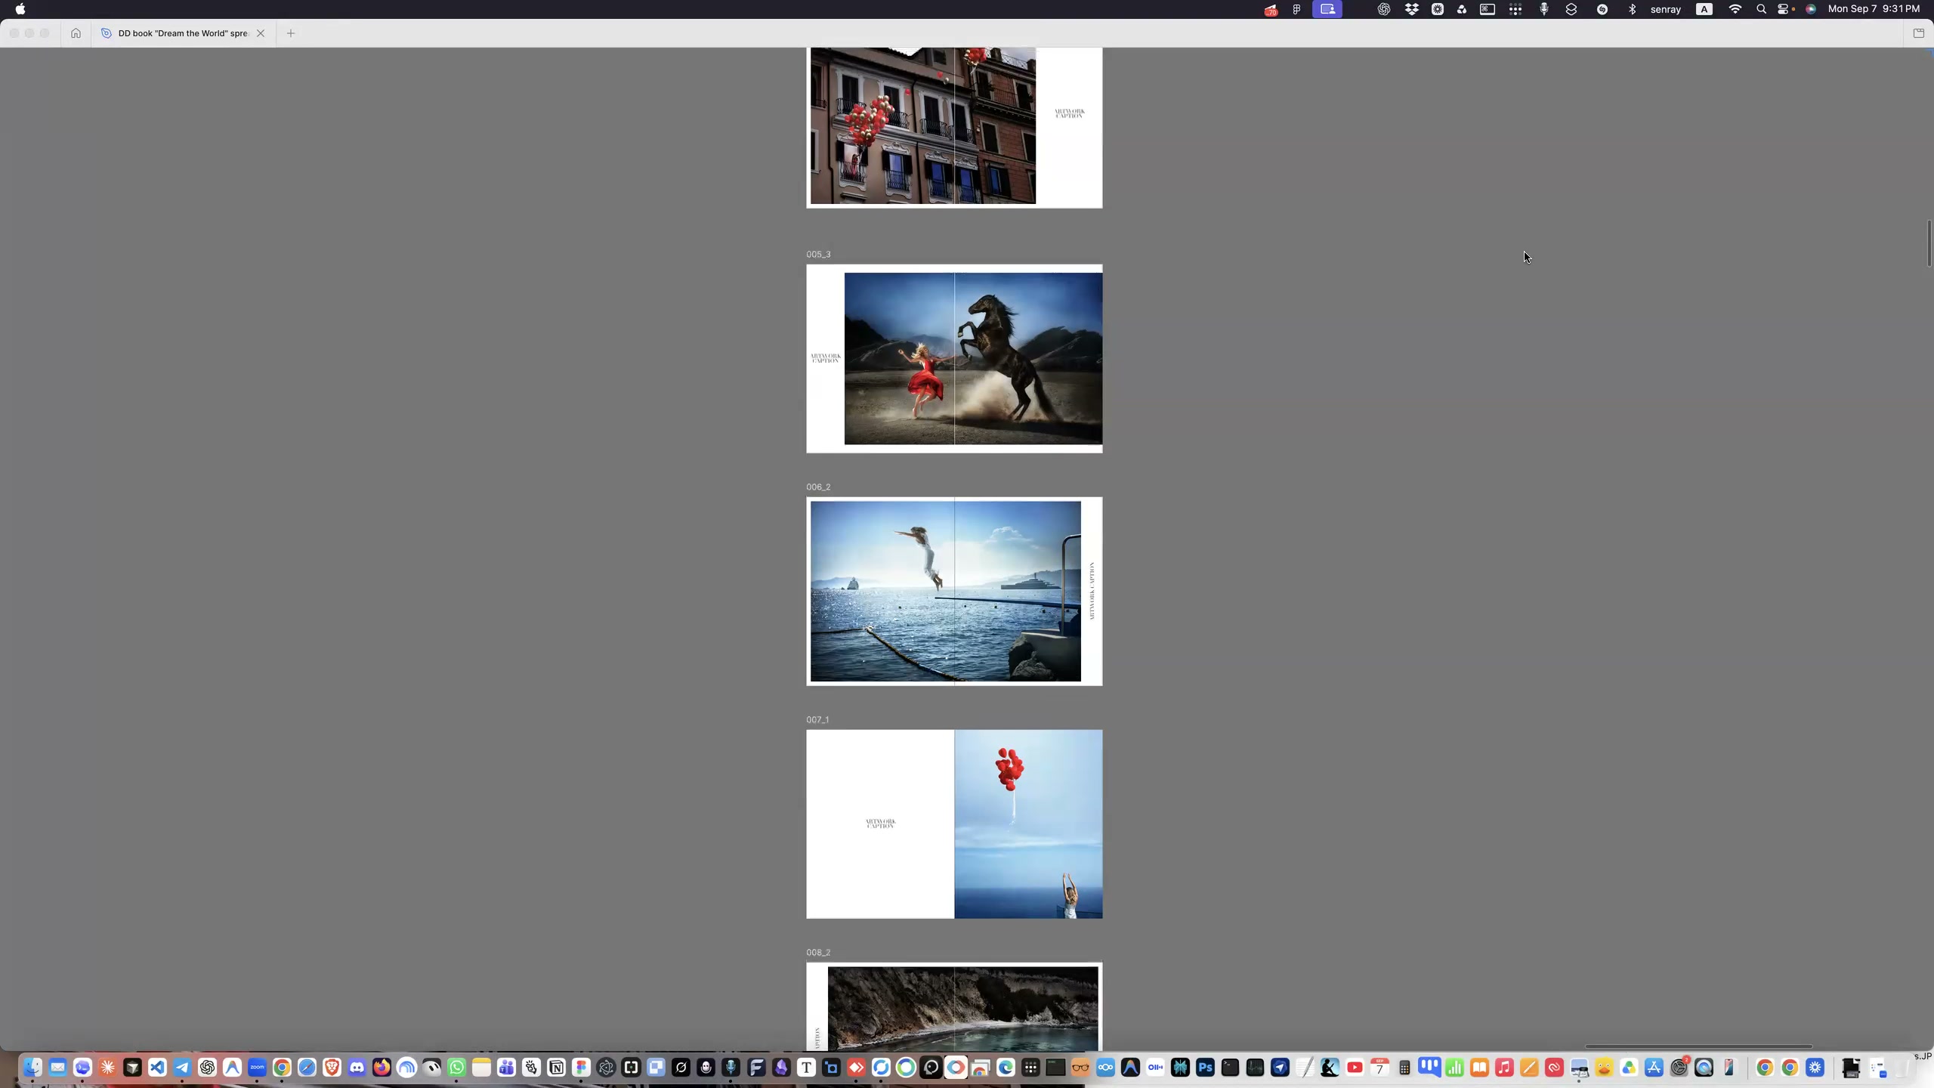Launch Discord from the Dock
Screen dimensions: 1934x1088
pos(357,1068)
